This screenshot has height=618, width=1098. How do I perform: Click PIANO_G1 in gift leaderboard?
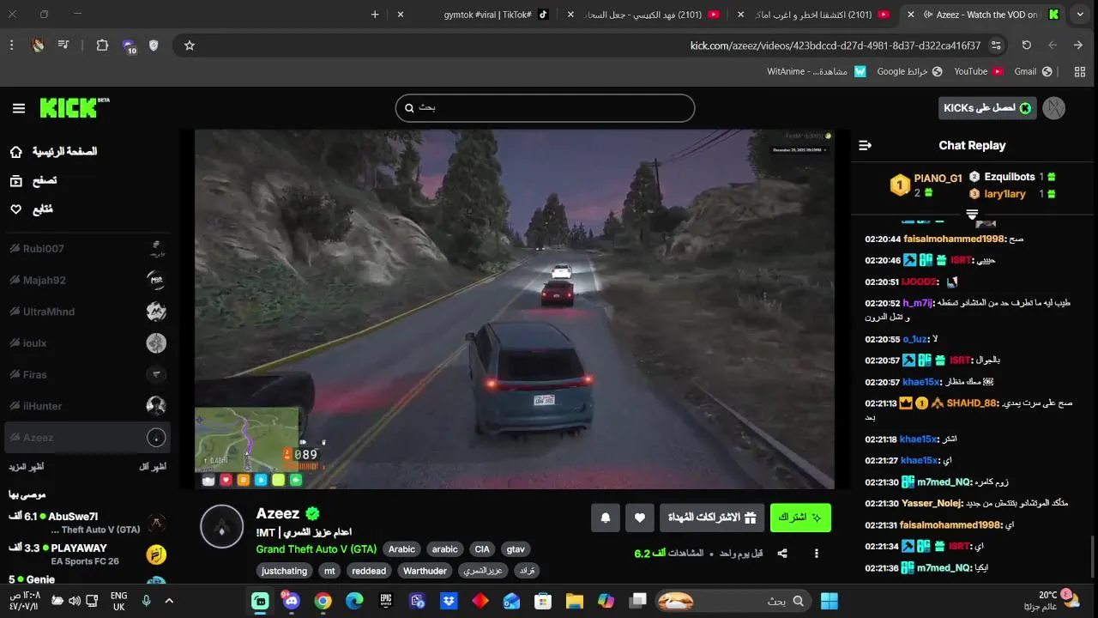(938, 179)
